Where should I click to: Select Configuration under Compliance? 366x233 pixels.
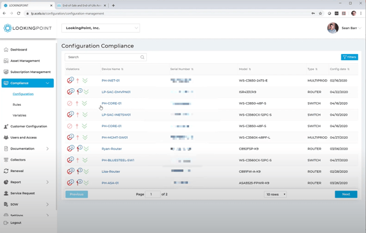(x=23, y=94)
